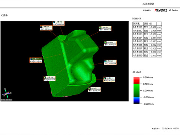180x135 pixels.
Task: Click the -0.014 value field on the 1点差分4 callout
Action: [x=111, y=45]
